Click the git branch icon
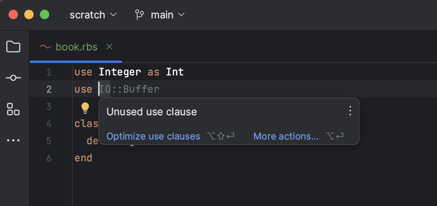437x206 pixels. 140,14
